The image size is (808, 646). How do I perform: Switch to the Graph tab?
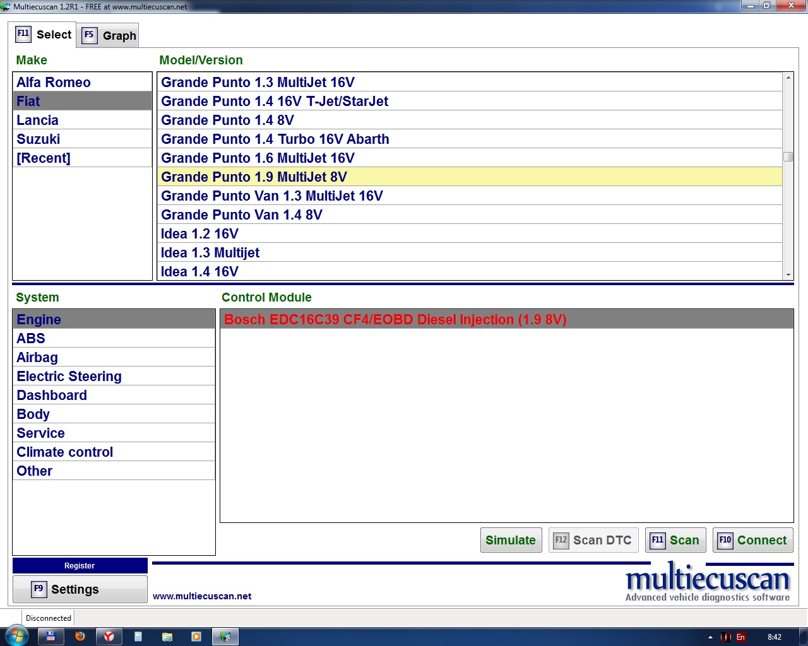pos(109,35)
